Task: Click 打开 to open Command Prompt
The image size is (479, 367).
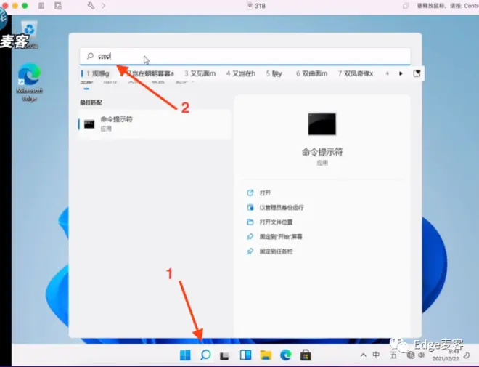Action: pos(265,193)
